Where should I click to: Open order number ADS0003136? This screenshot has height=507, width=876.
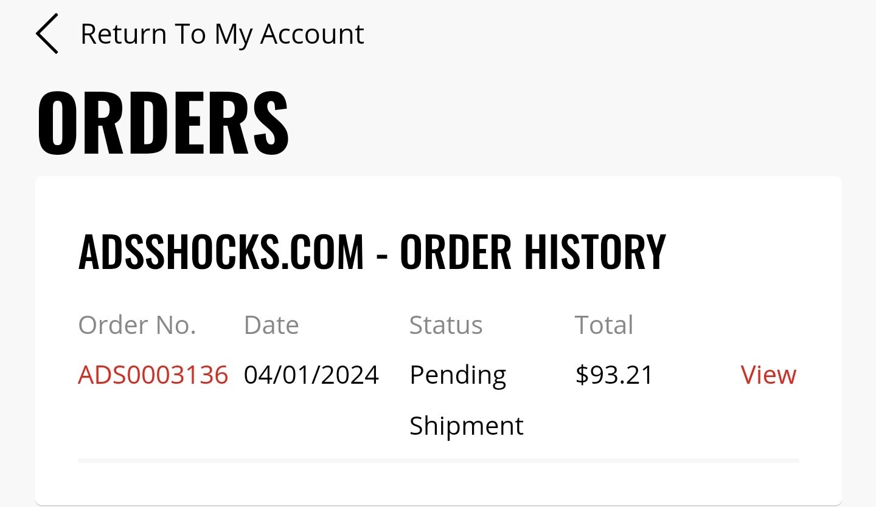pyautogui.click(x=153, y=375)
